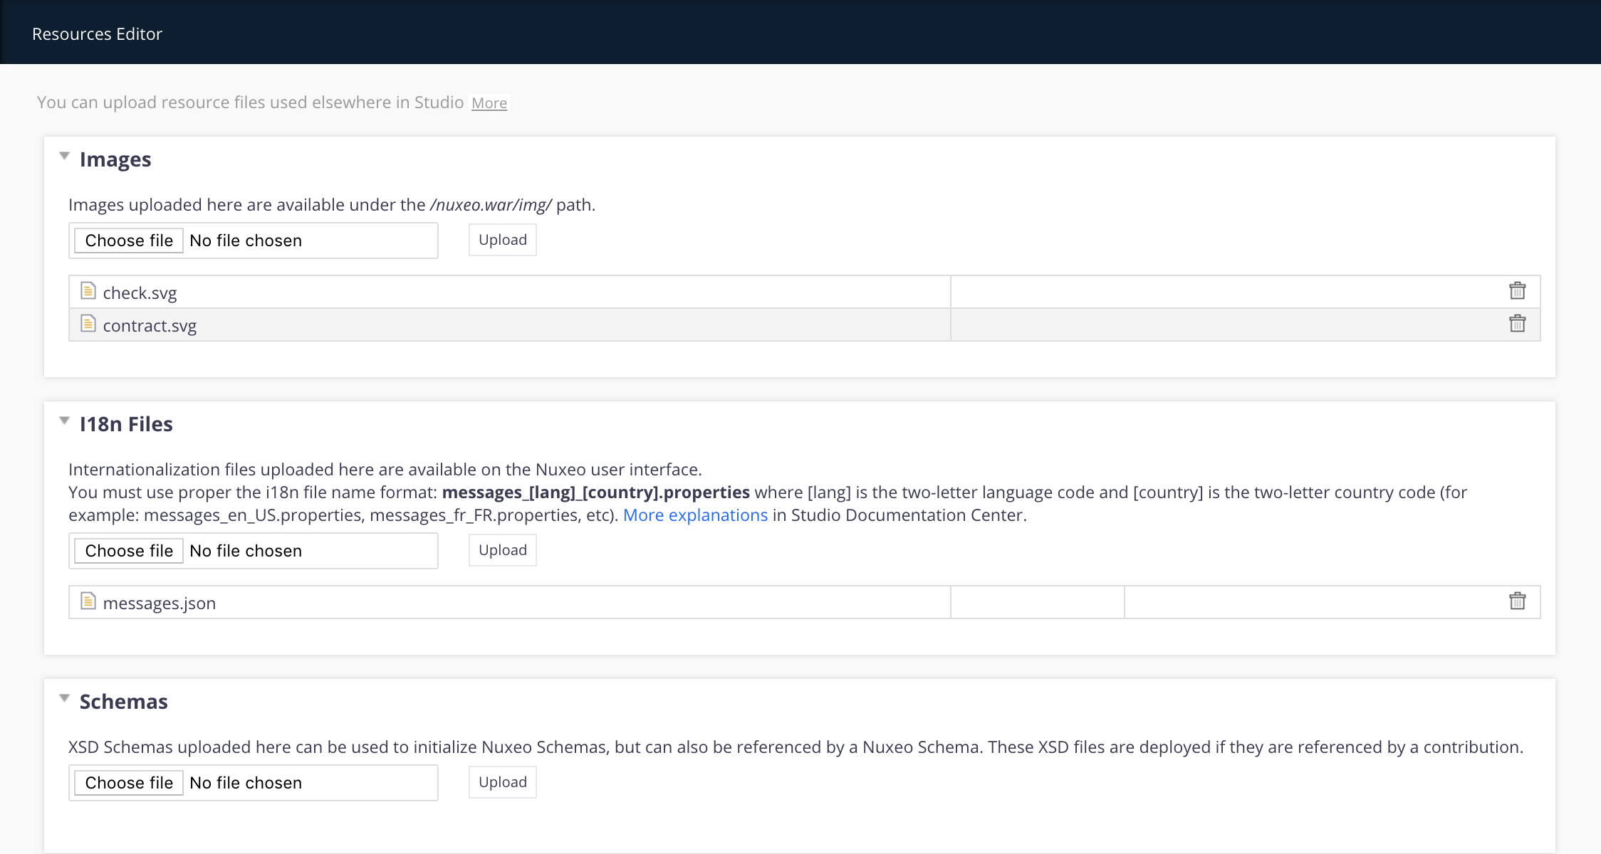Click 'No file chosen' in I18n Files section
The image size is (1601, 854).
click(x=246, y=551)
